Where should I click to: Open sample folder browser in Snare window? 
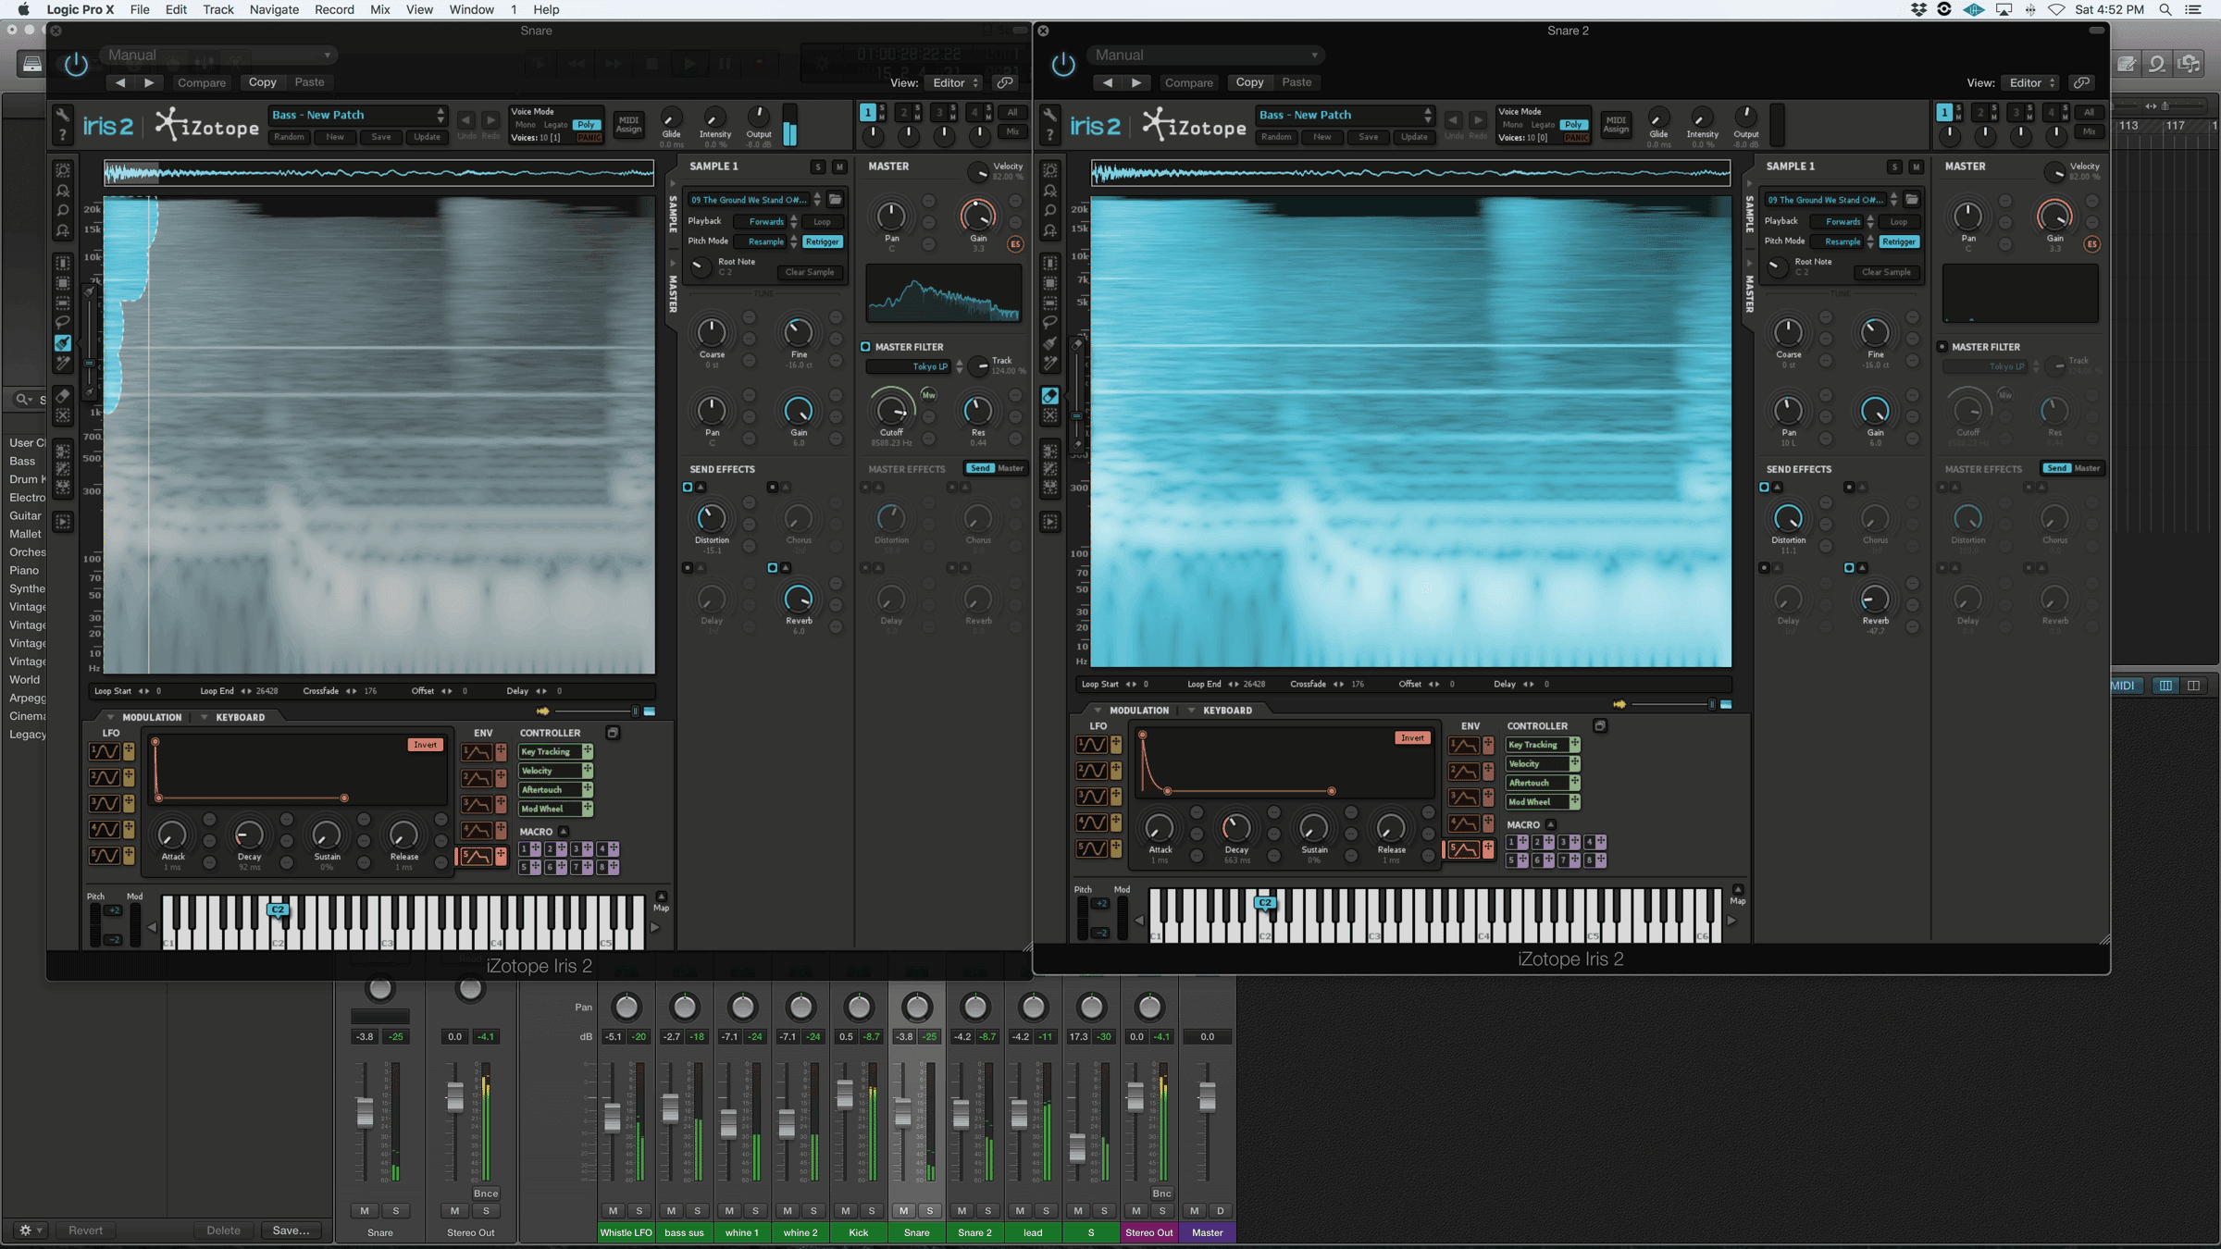tap(836, 199)
